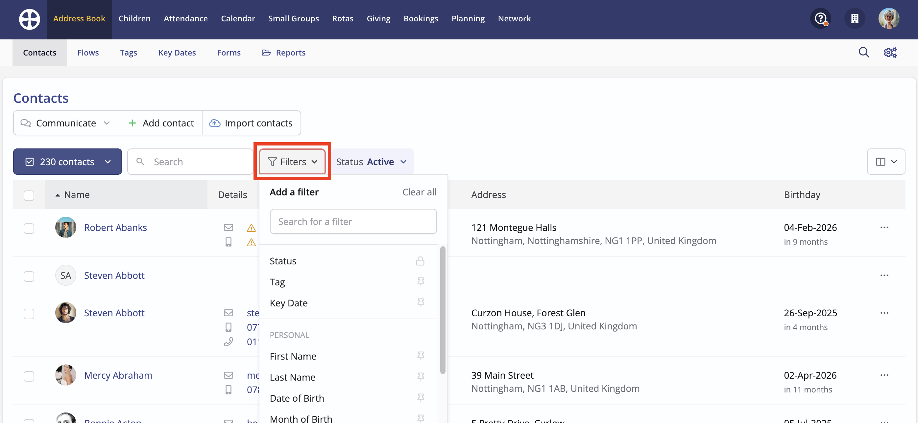The image size is (918, 423).
Task: Click the ChurchSuite logo icon
Action: (x=30, y=19)
